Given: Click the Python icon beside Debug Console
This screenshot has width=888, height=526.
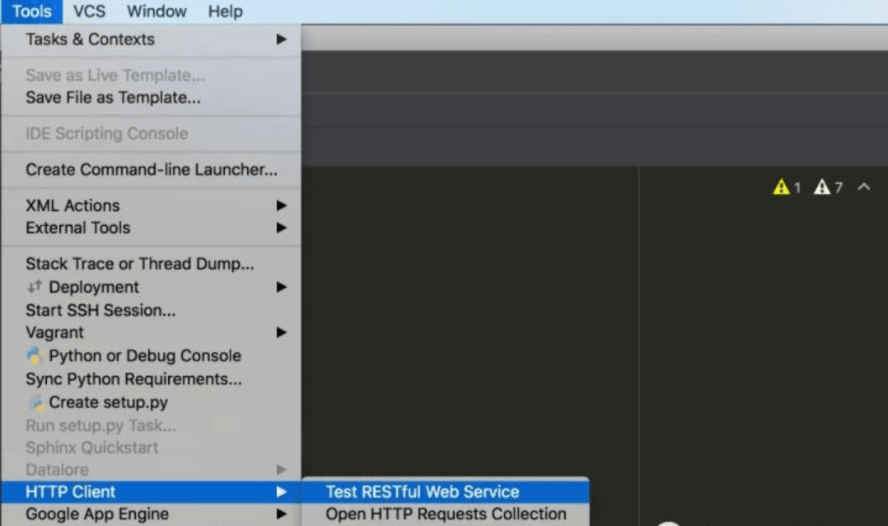Looking at the screenshot, I should [35, 355].
